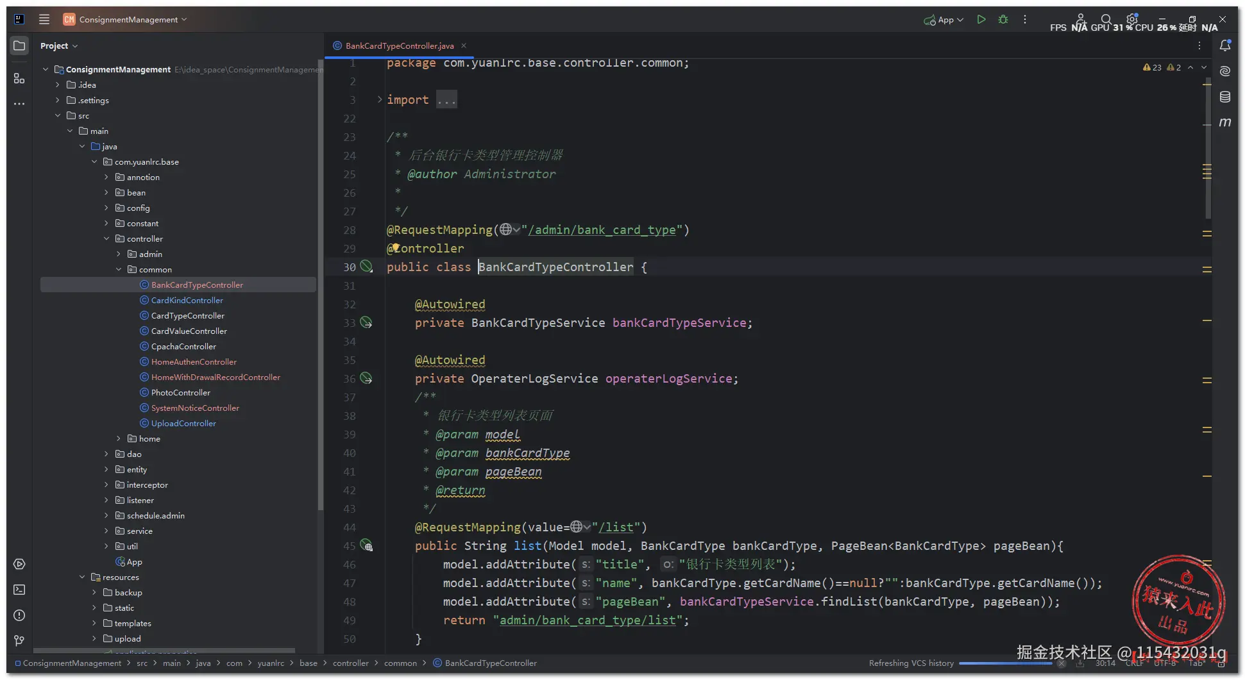Viewport: 1245px width, 680px height.
Task: Expand the folded import block
Action: click(379, 99)
